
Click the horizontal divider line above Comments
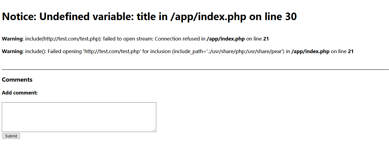pos(195,69)
